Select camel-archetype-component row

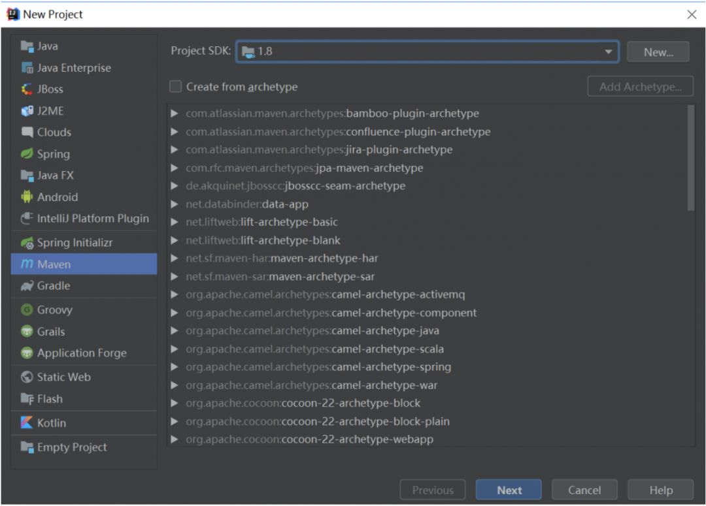[x=431, y=313]
